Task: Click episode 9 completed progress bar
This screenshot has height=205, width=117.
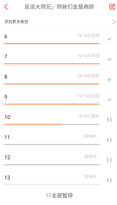Action: 52,104
